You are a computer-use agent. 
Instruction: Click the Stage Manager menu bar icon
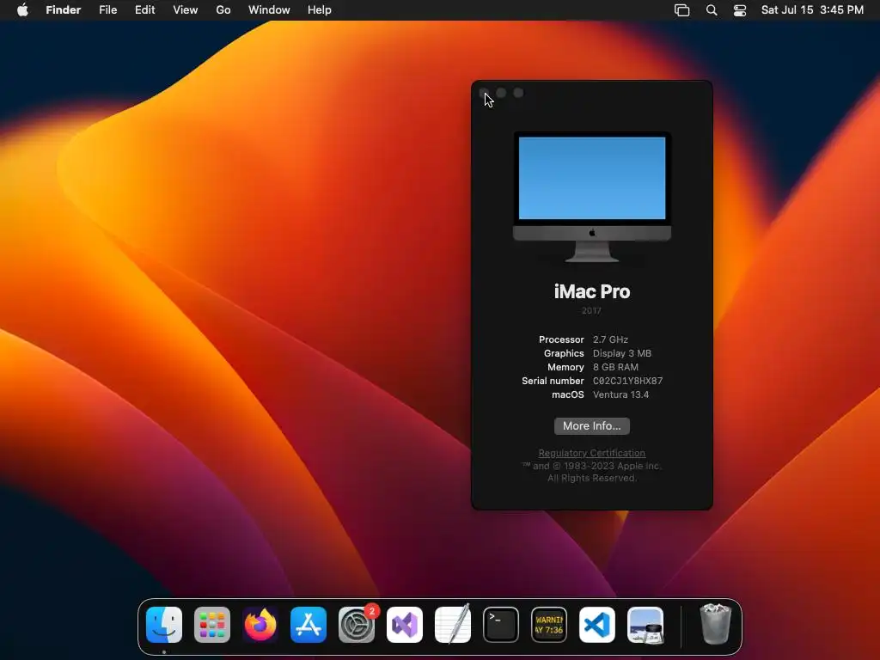click(681, 10)
